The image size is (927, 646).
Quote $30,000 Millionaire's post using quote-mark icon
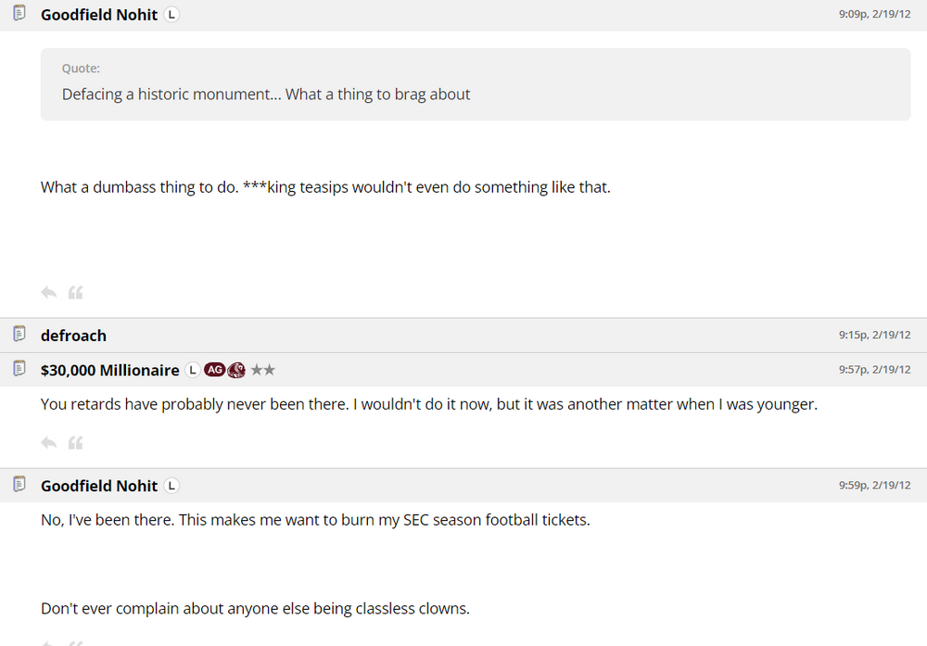coord(76,443)
